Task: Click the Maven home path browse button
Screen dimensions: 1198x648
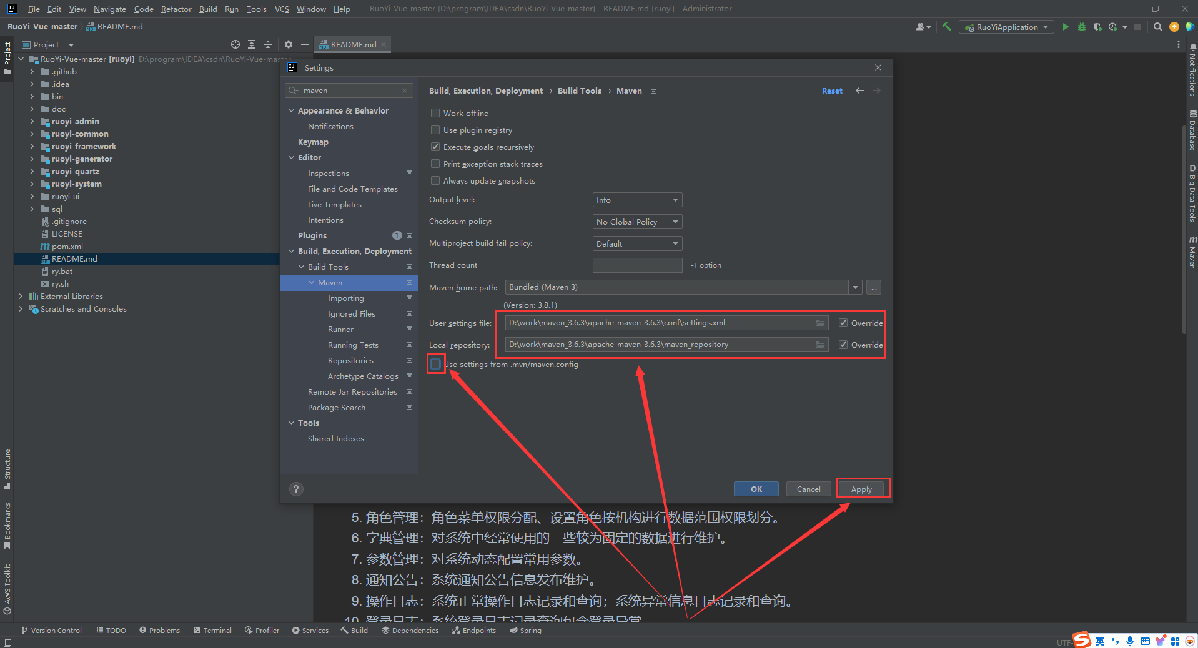Action: click(874, 287)
